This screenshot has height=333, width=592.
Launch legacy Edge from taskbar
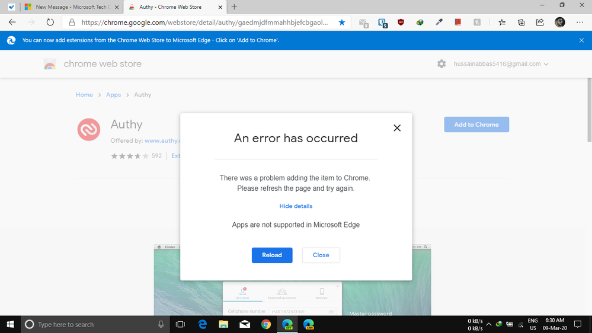click(x=202, y=324)
